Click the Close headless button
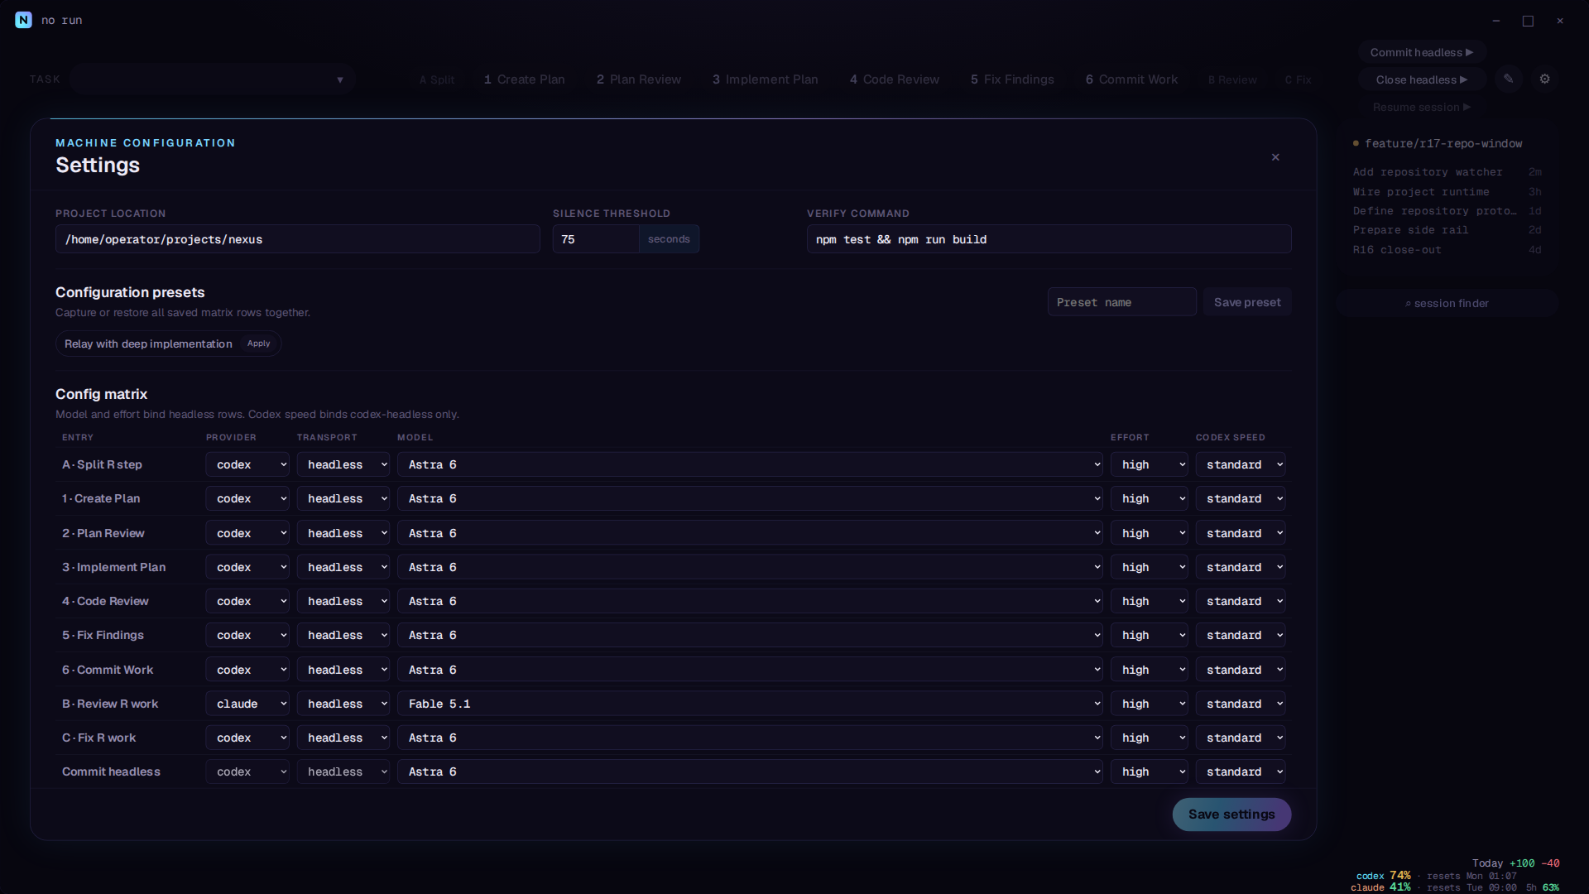The height and width of the screenshot is (894, 1589). tap(1422, 79)
